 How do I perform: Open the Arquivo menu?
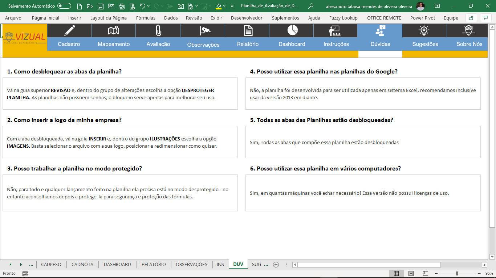pos(13,18)
